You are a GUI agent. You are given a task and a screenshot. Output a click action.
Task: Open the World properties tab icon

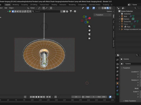click(x=117, y=79)
